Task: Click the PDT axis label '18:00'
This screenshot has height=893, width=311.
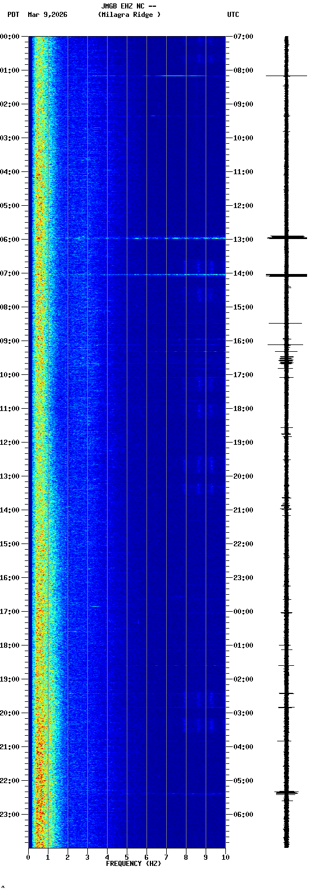Action: [x=10, y=646]
